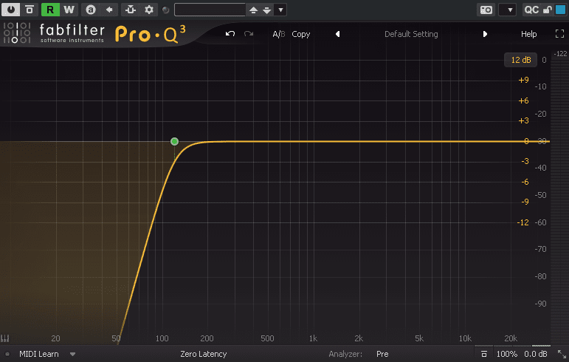Screen dimensions: 569x362
Task: Click the 100 frequency label
Action: pos(162,338)
